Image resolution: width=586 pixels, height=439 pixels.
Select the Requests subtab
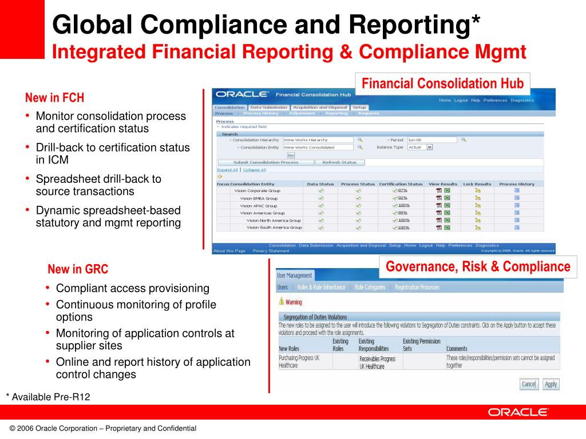[x=369, y=113]
